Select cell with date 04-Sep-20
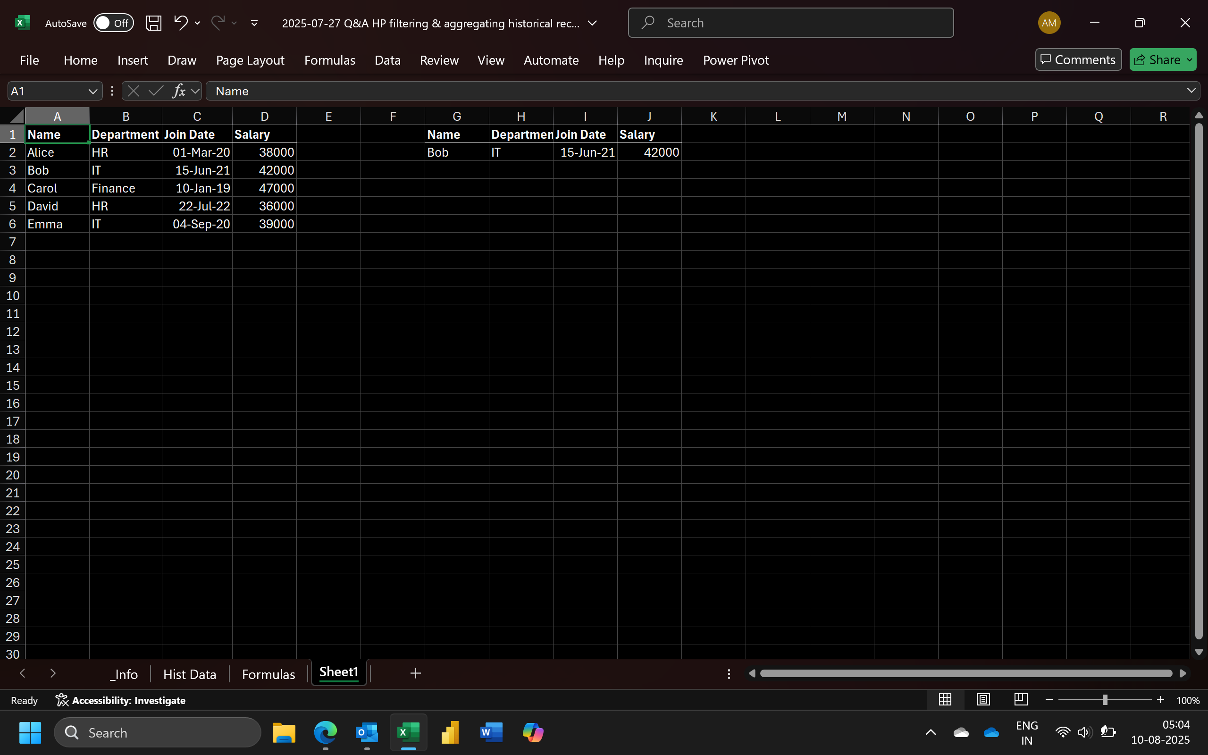 197,224
